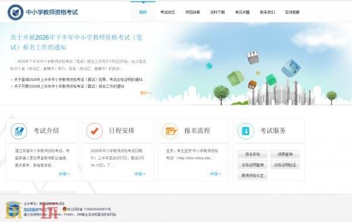This screenshot has height=222, width=352.
Task: Open the 首页 home tab
Action: tap(143, 12)
